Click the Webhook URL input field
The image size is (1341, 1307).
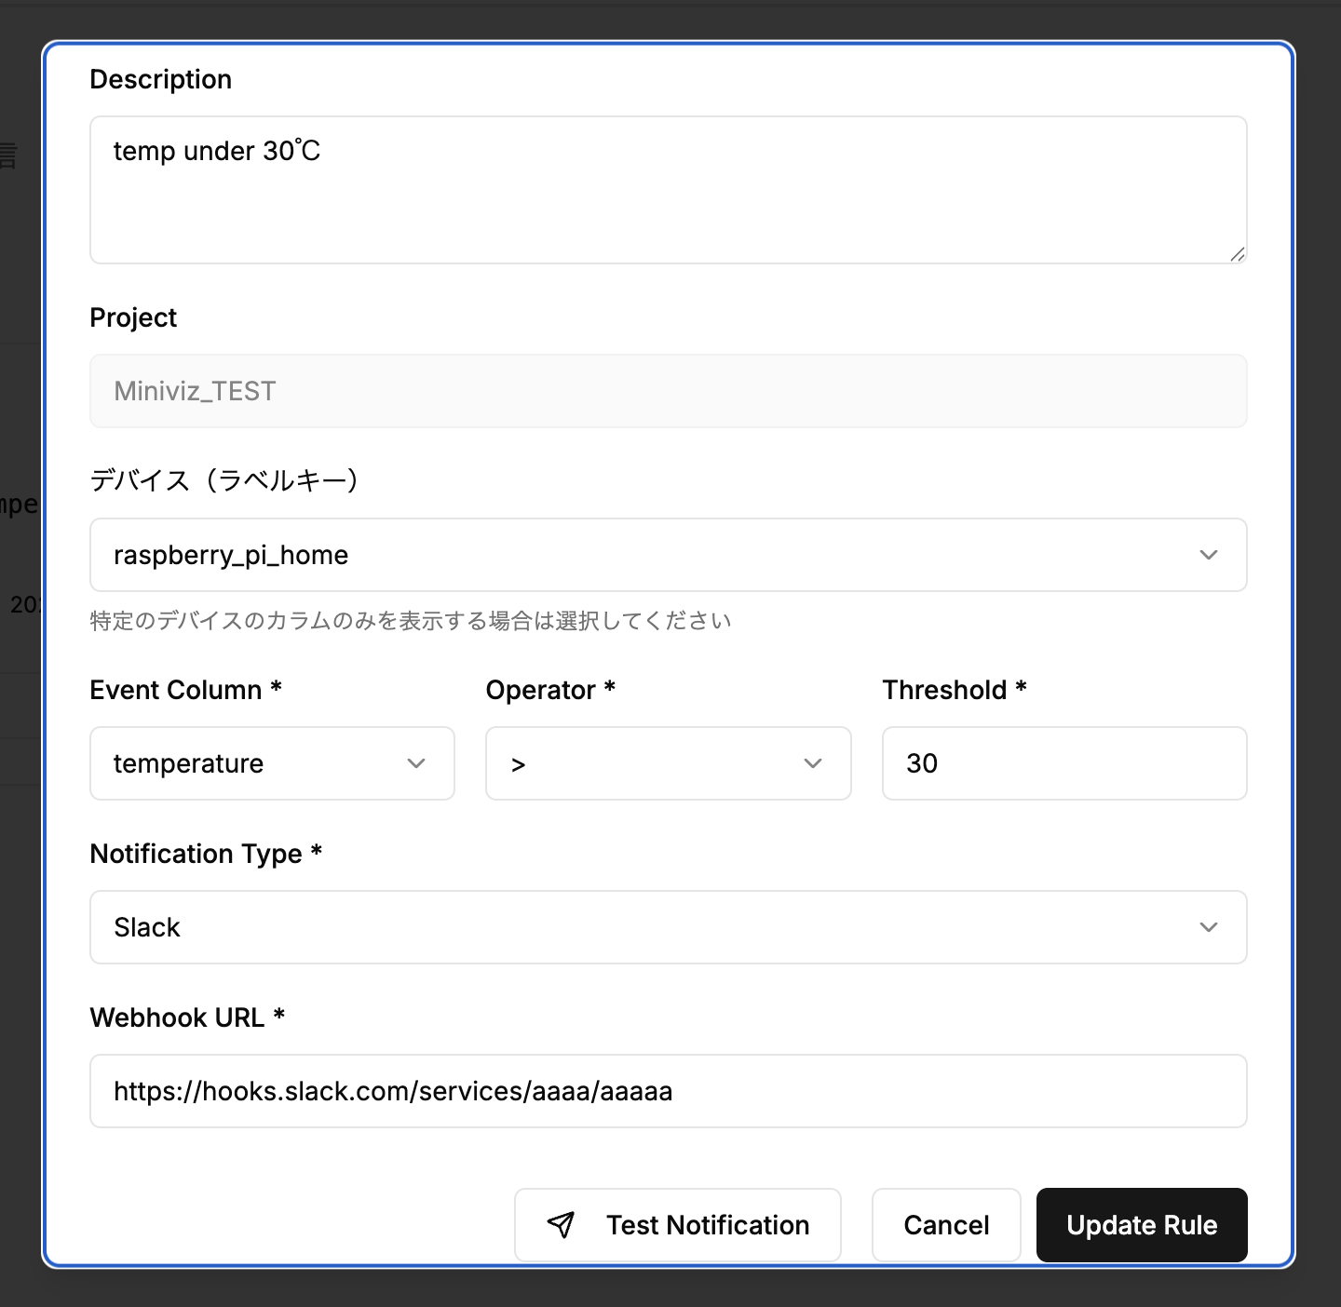(x=667, y=1091)
